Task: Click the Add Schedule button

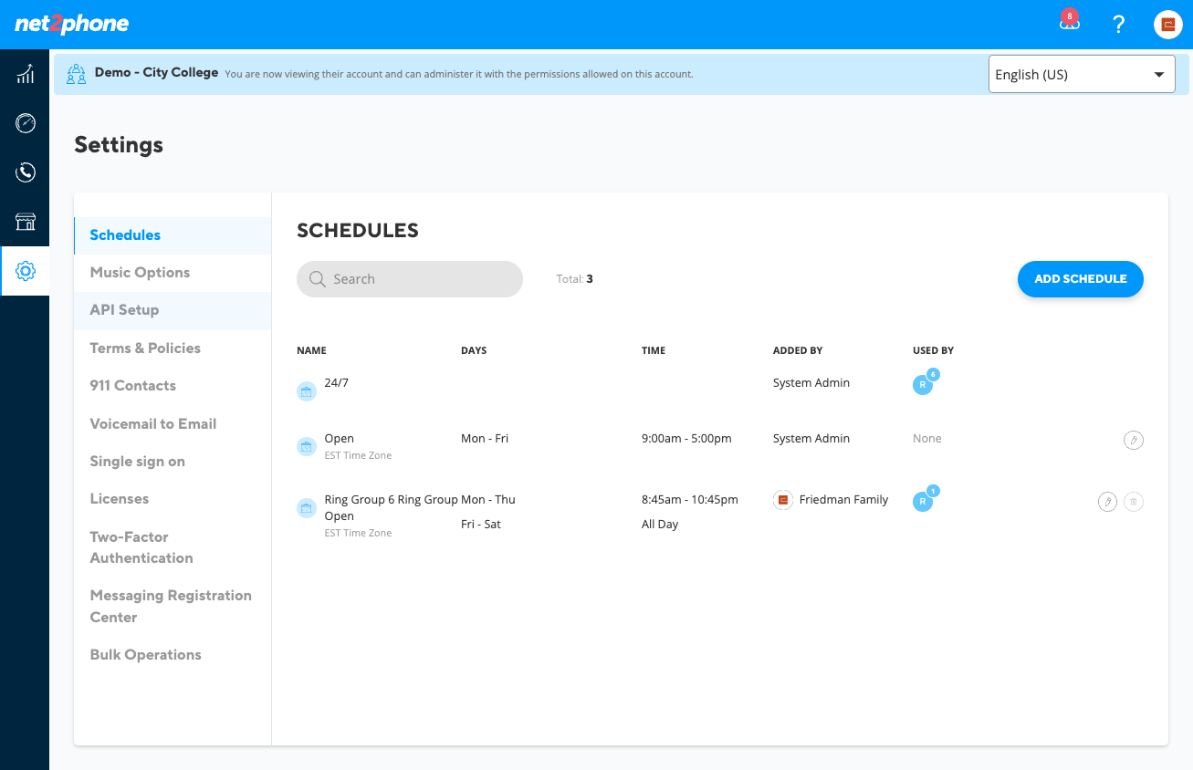Action: (1081, 279)
